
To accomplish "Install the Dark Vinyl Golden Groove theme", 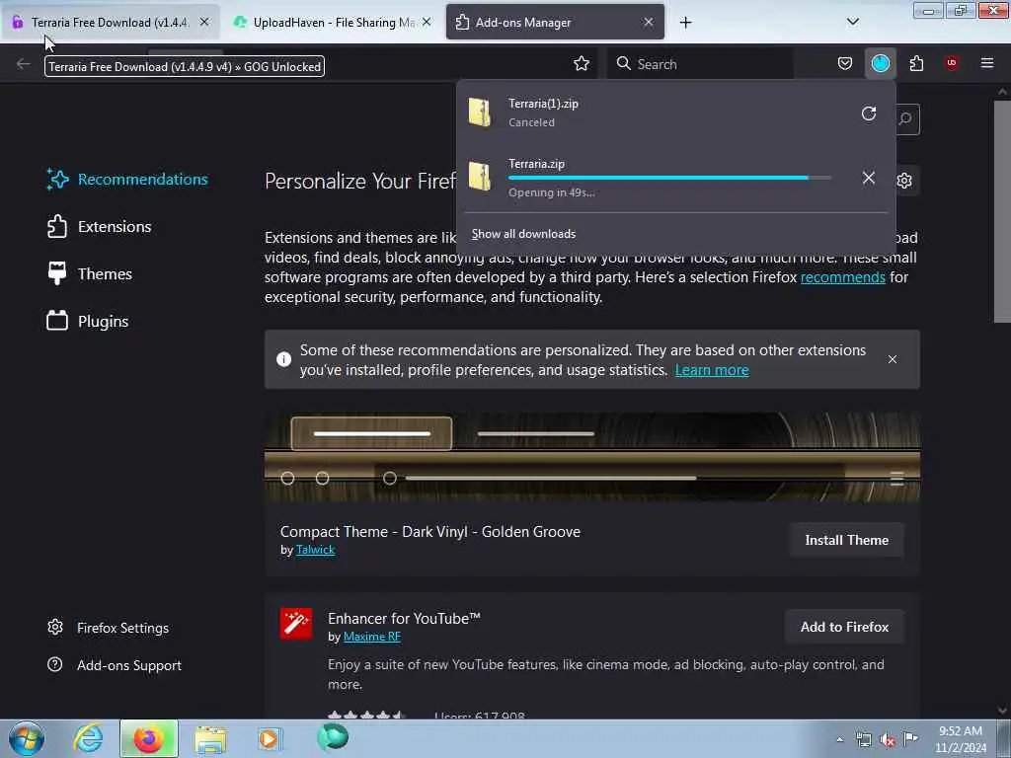I will tap(846, 540).
